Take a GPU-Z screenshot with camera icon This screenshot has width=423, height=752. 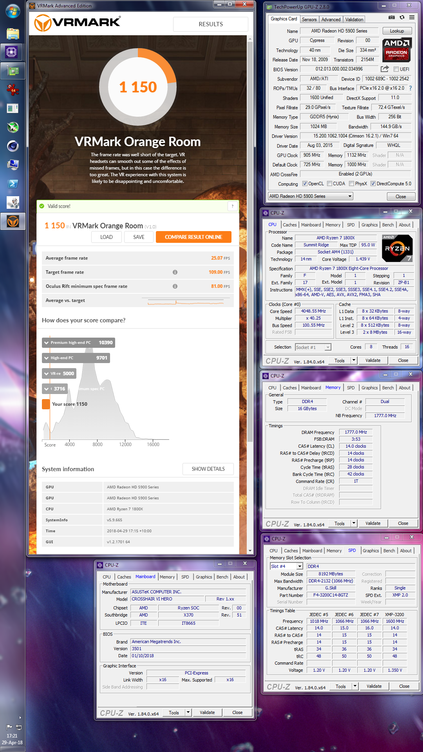coord(392,17)
